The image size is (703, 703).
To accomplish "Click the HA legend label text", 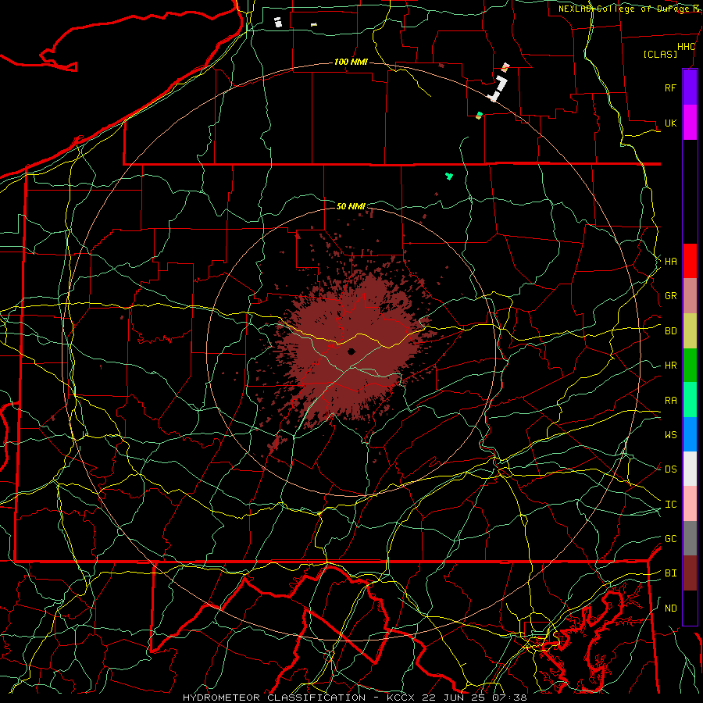I will click(670, 261).
